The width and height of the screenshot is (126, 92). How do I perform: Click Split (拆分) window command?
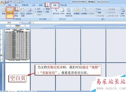(98, 9)
